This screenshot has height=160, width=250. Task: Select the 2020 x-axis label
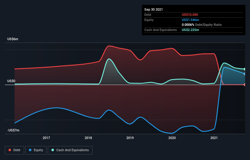coord(172,138)
